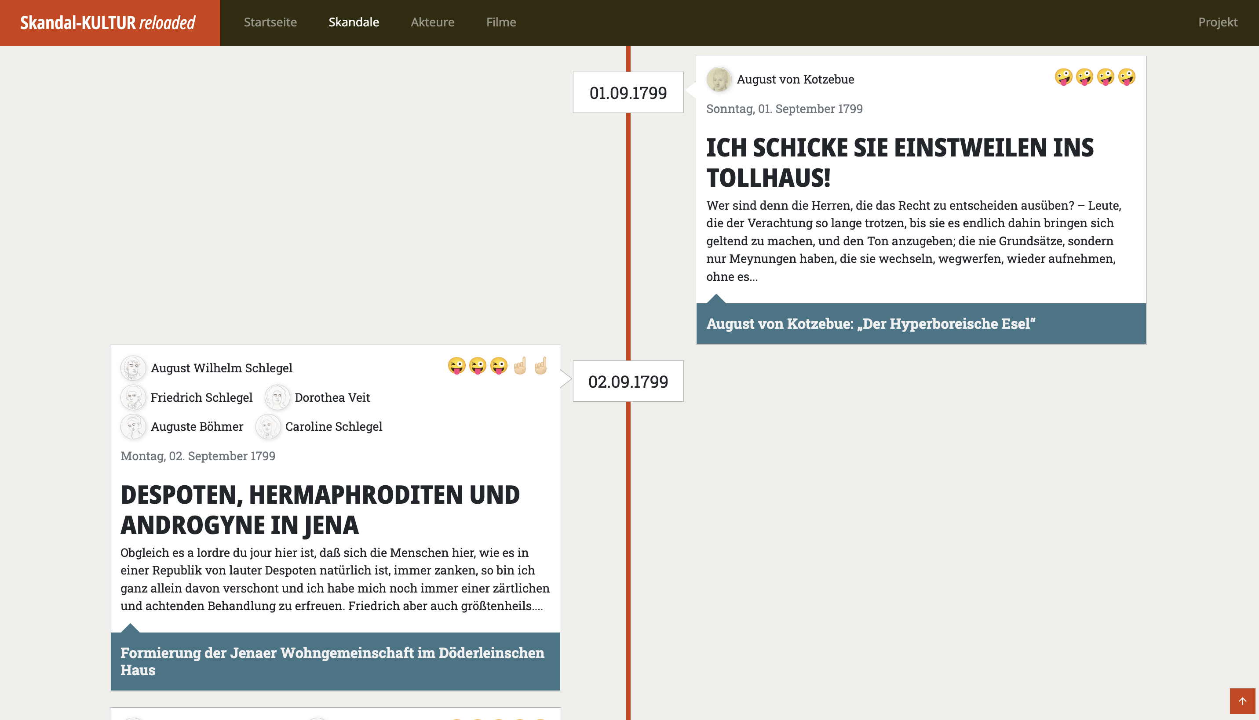Open "Formierung der Jenaer Wohngemeinschaft" scandal banner
The width and height of the screenshot is (1259, 720).
pos(332,661)
